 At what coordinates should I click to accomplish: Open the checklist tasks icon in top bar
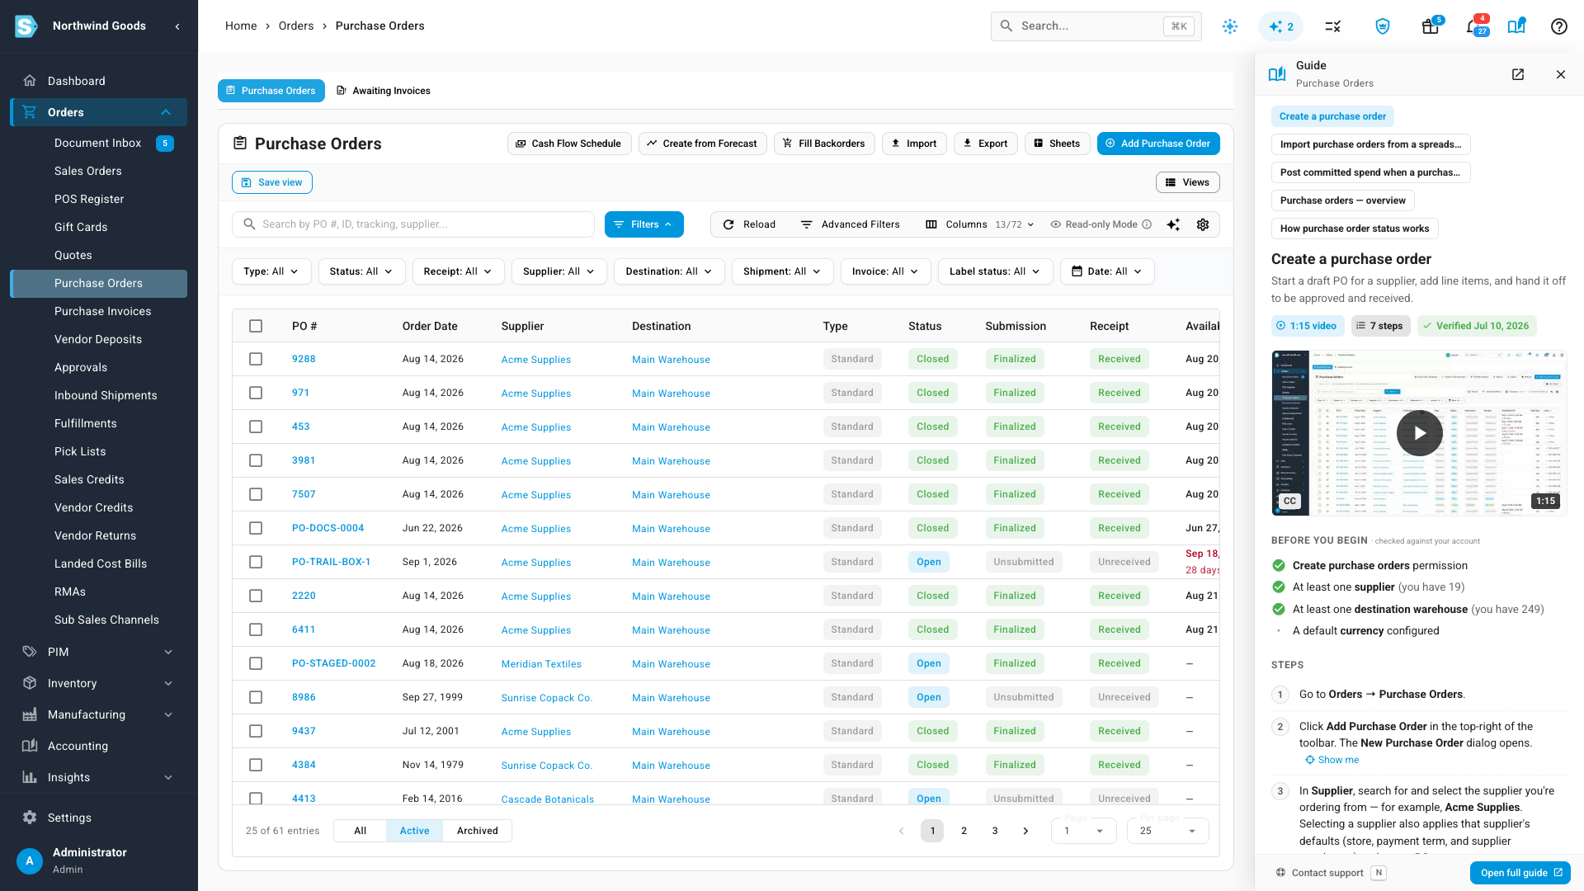pyautogui.click(x=1332, y=26)
